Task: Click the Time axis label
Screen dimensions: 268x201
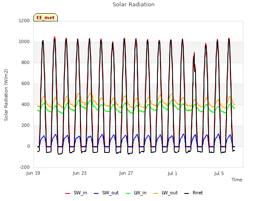Action: coord(237,180)
